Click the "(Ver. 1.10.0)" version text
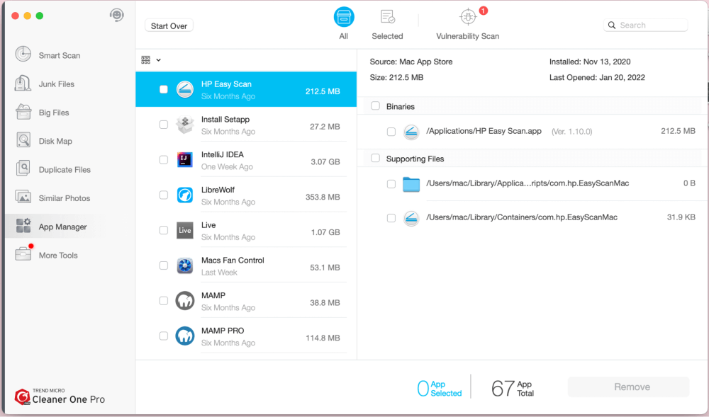This screenshot has width=709, height=417. point(571,132)
